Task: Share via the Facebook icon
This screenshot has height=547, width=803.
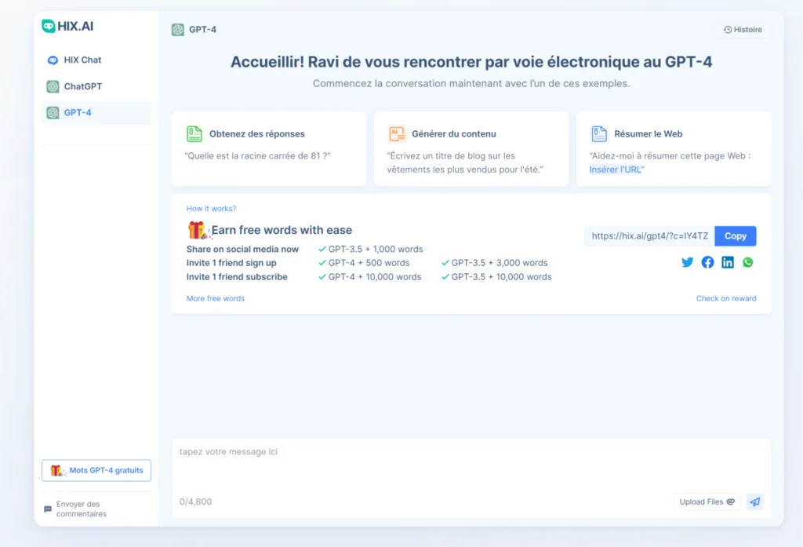Action: click(x=707, y=262)
